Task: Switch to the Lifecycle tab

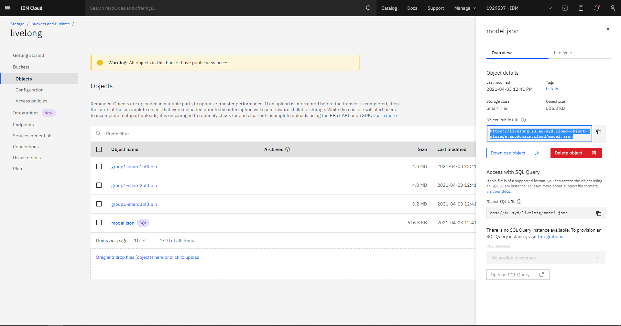Action: 563,53
